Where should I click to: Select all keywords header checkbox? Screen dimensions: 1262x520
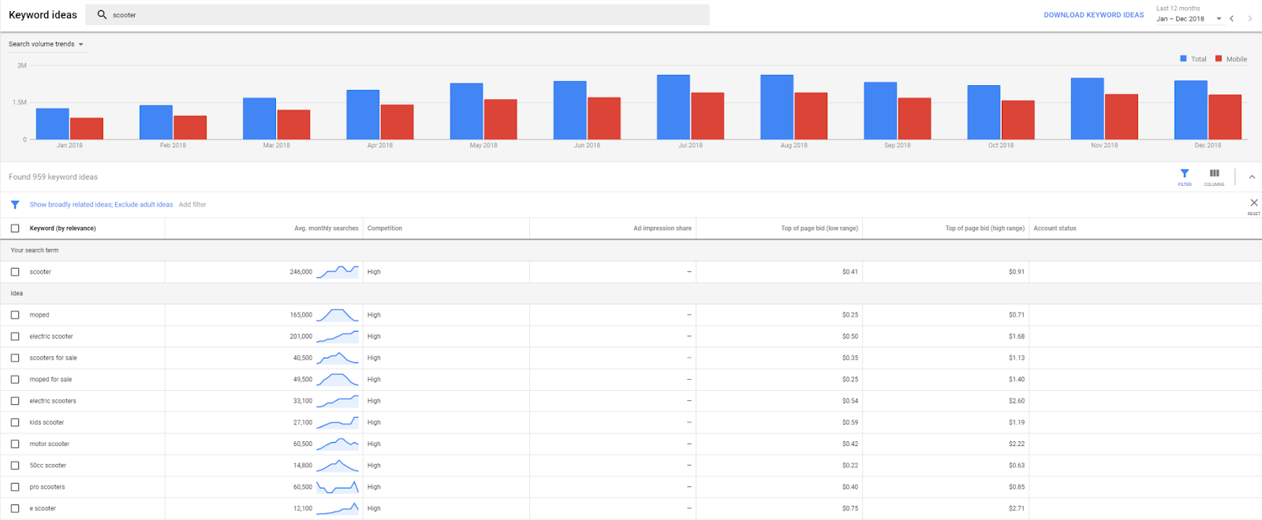(15, 228)
